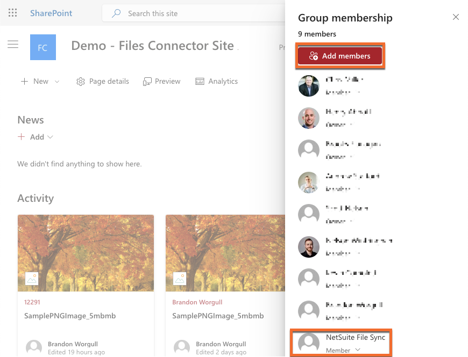This screenshot has width=468, height=357.
Task: Click the Add members button
Action: click(340, 56)
